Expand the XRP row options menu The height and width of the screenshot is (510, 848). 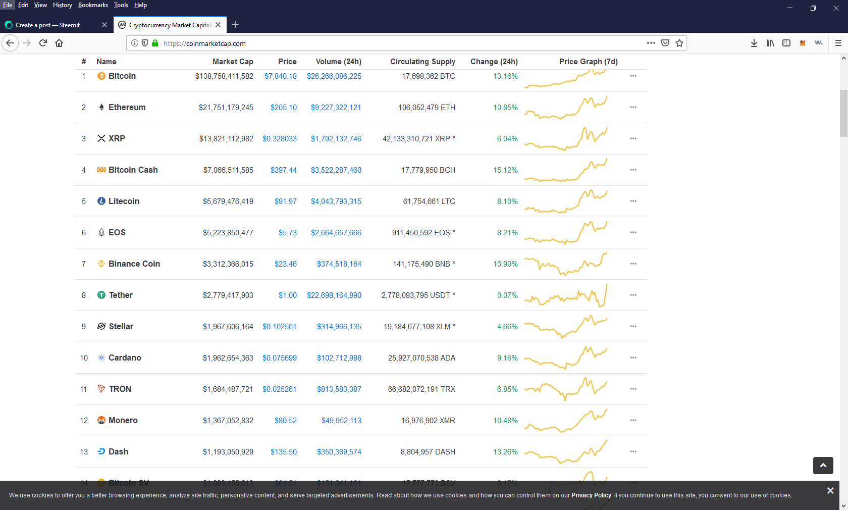tap(633, 138)
